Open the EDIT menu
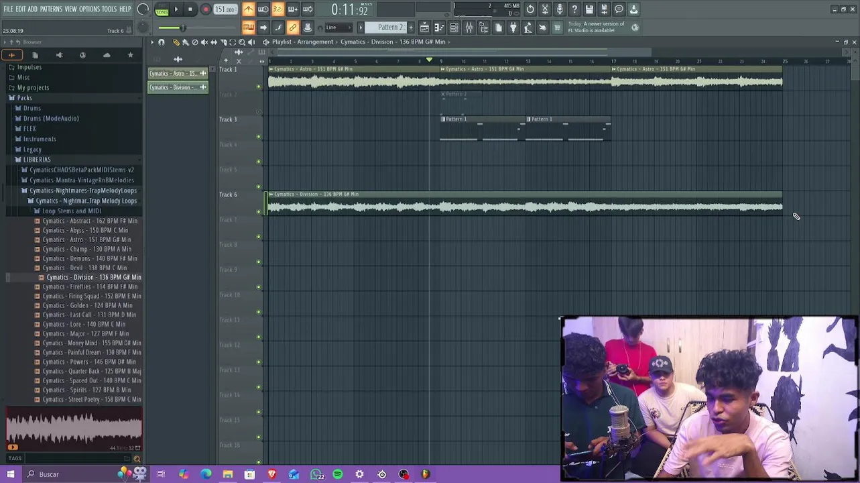860x483 pixels. pyautogui.click(x=21, y=9)
